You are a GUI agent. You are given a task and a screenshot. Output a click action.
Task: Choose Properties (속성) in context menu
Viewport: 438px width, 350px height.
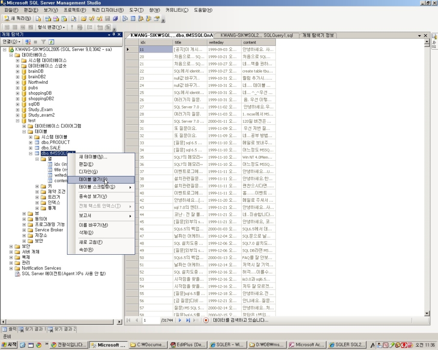coord(101,250)
